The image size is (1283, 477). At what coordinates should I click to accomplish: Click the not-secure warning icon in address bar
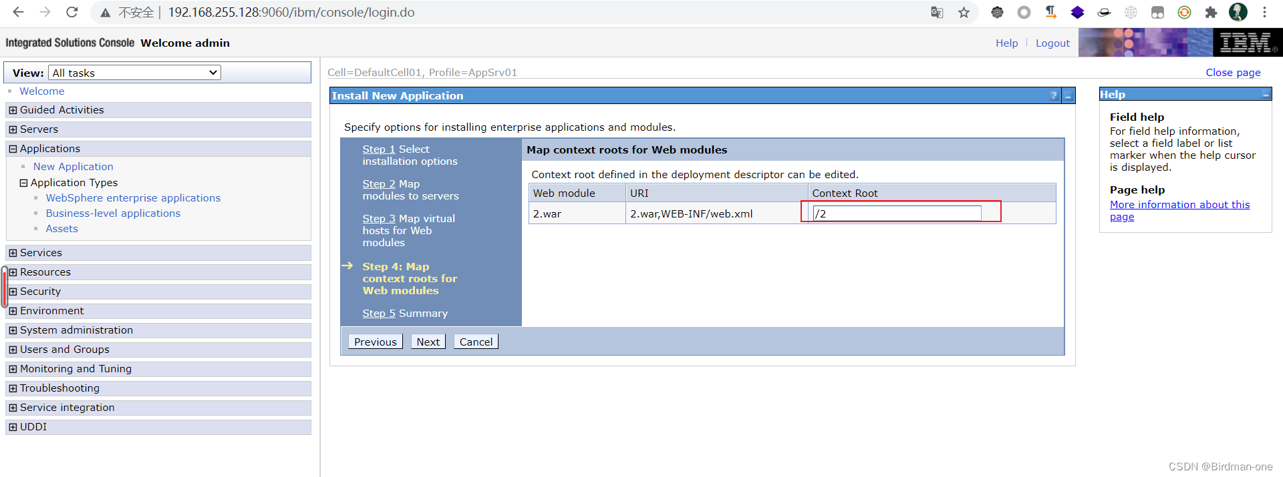[105, 13]
